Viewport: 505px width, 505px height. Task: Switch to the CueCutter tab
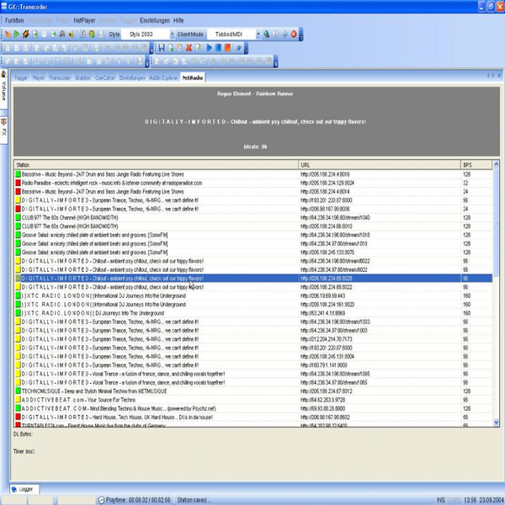point(105,78)
